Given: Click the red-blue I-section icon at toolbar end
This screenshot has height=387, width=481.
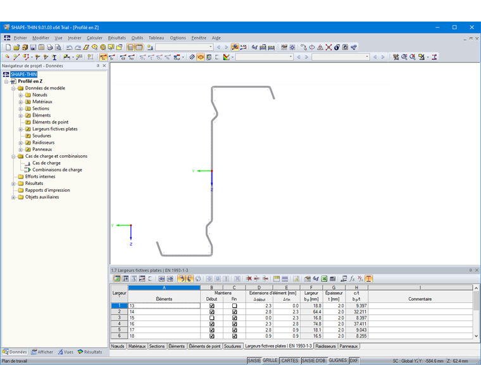Looking at the screenshot, I should coord(434,57).
